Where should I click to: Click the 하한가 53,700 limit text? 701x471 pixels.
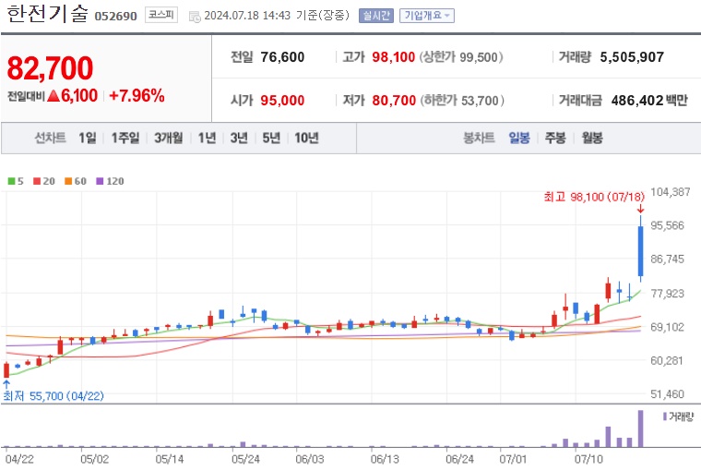coord(462,101)
